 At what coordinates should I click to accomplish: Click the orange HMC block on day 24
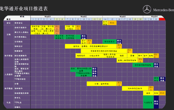pos(162,93)
